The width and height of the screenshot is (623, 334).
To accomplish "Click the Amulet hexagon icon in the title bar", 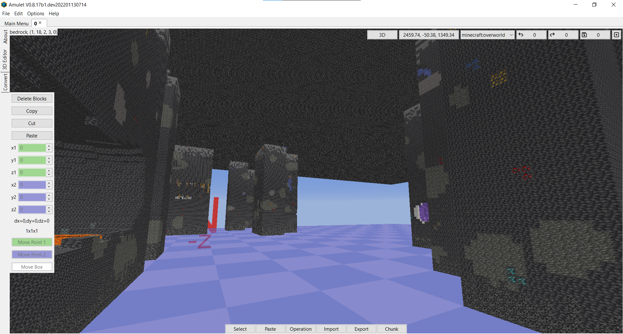I will click(x=4, y=5).
